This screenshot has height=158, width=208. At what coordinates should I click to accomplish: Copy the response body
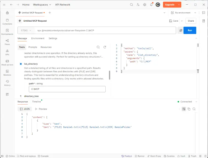tap(189, 109)
